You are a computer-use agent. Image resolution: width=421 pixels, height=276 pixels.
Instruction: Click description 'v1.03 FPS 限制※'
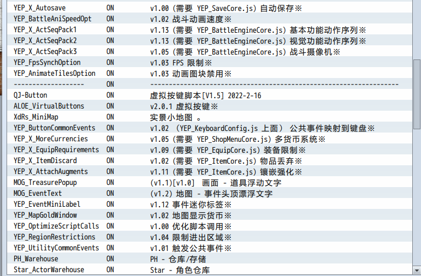[x=181, y=63]
